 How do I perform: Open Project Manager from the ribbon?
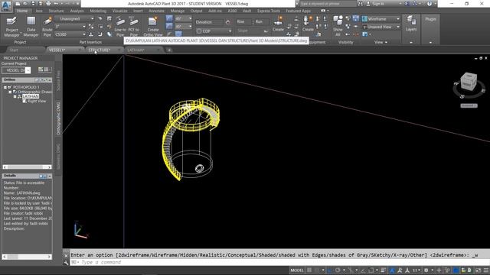point(11,27)
